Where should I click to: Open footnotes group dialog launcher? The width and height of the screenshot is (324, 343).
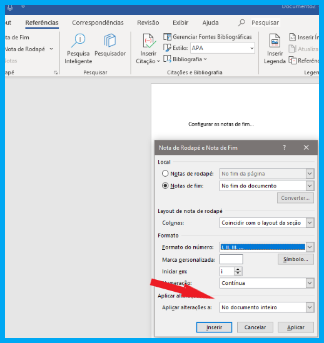(56, 72)
